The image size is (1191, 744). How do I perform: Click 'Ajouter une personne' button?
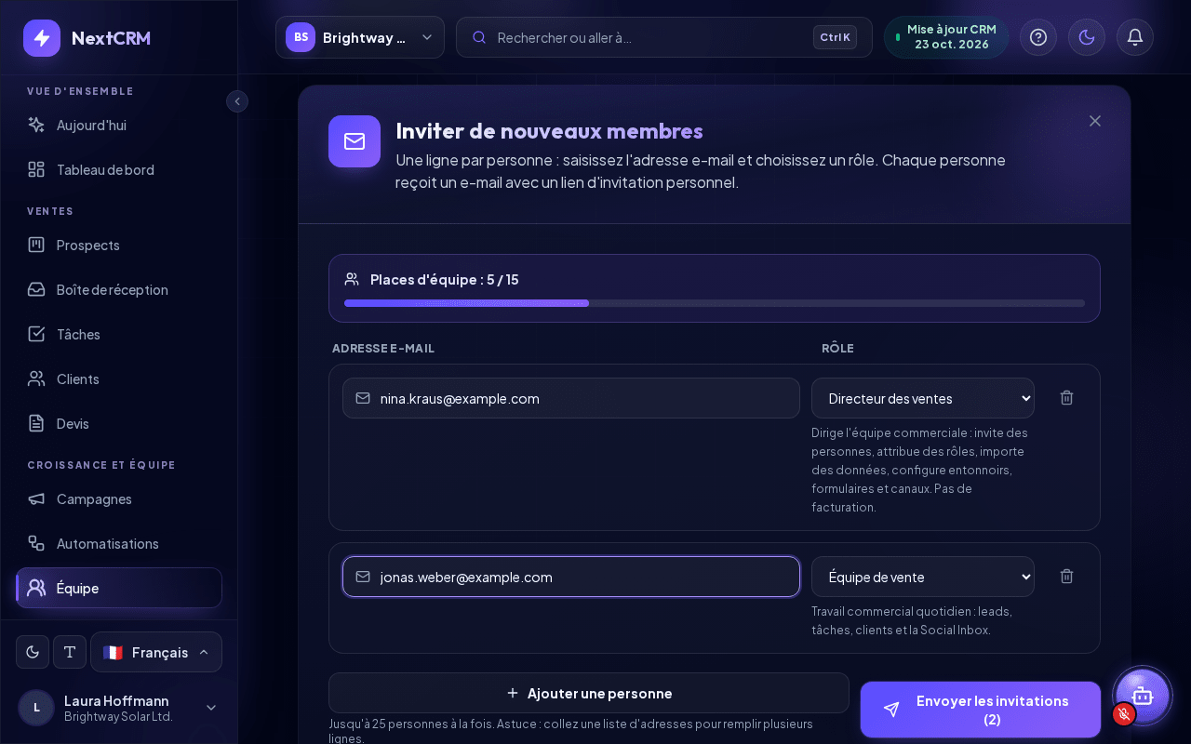point(589,693)
